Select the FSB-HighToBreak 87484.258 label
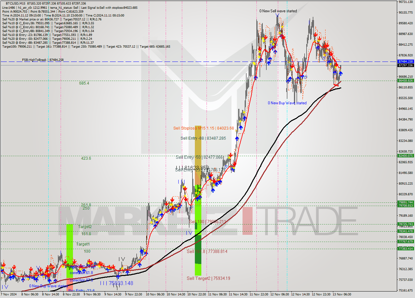 pos(43,60)
